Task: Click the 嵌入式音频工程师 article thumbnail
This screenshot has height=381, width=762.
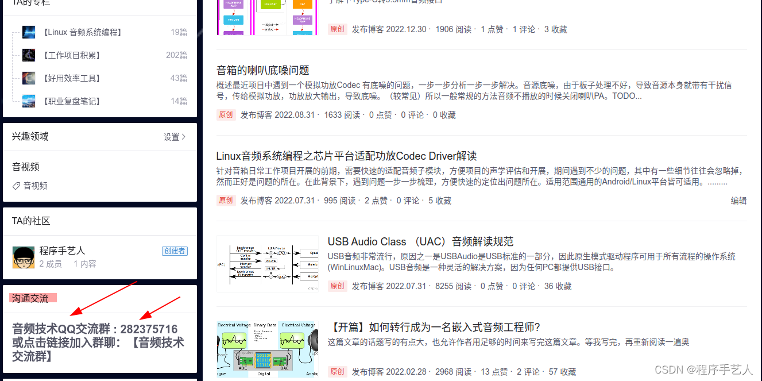Action: 268,349
